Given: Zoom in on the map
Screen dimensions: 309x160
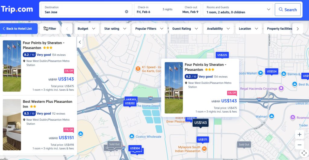Looking at the screenshot, I should pos(299,134).
